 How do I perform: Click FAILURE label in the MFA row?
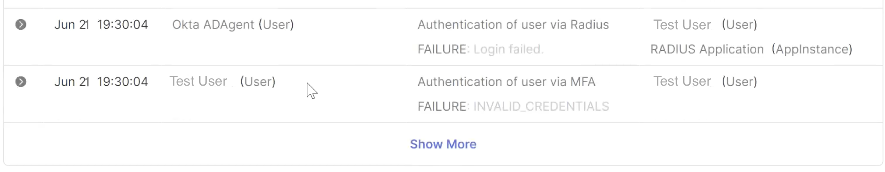click(442, 106)
